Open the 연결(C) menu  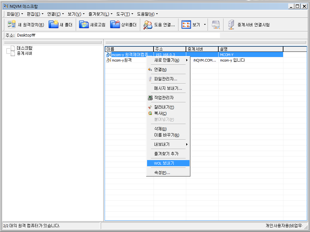(56, 14)
